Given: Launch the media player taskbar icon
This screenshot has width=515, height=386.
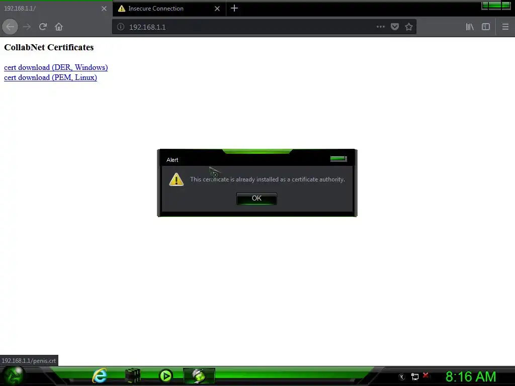Looking at the screenshot, I should pos(166,376).
